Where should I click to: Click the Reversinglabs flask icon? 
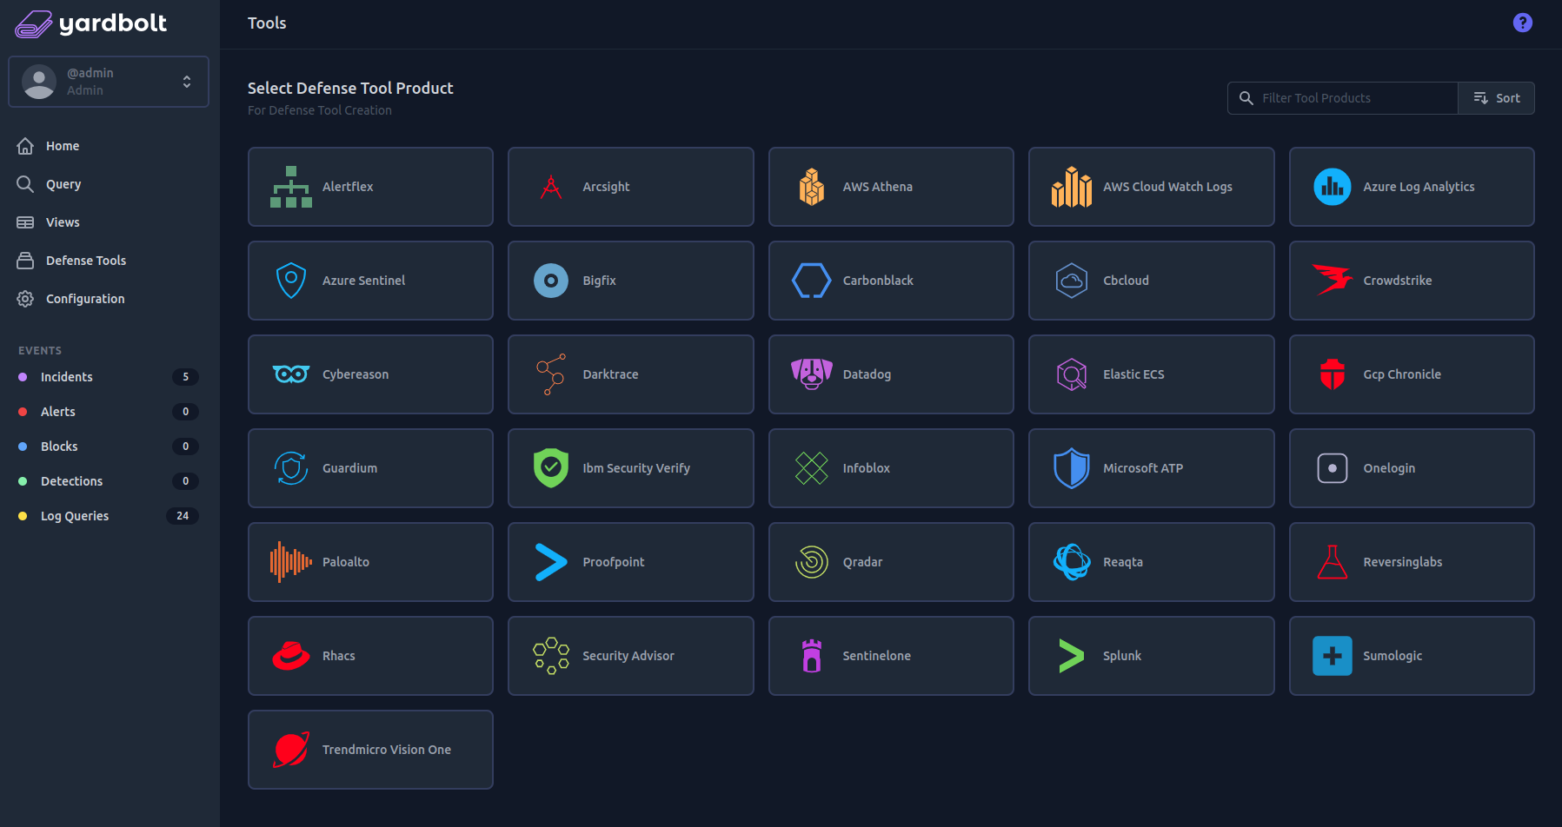click(x=1333, y=562)
